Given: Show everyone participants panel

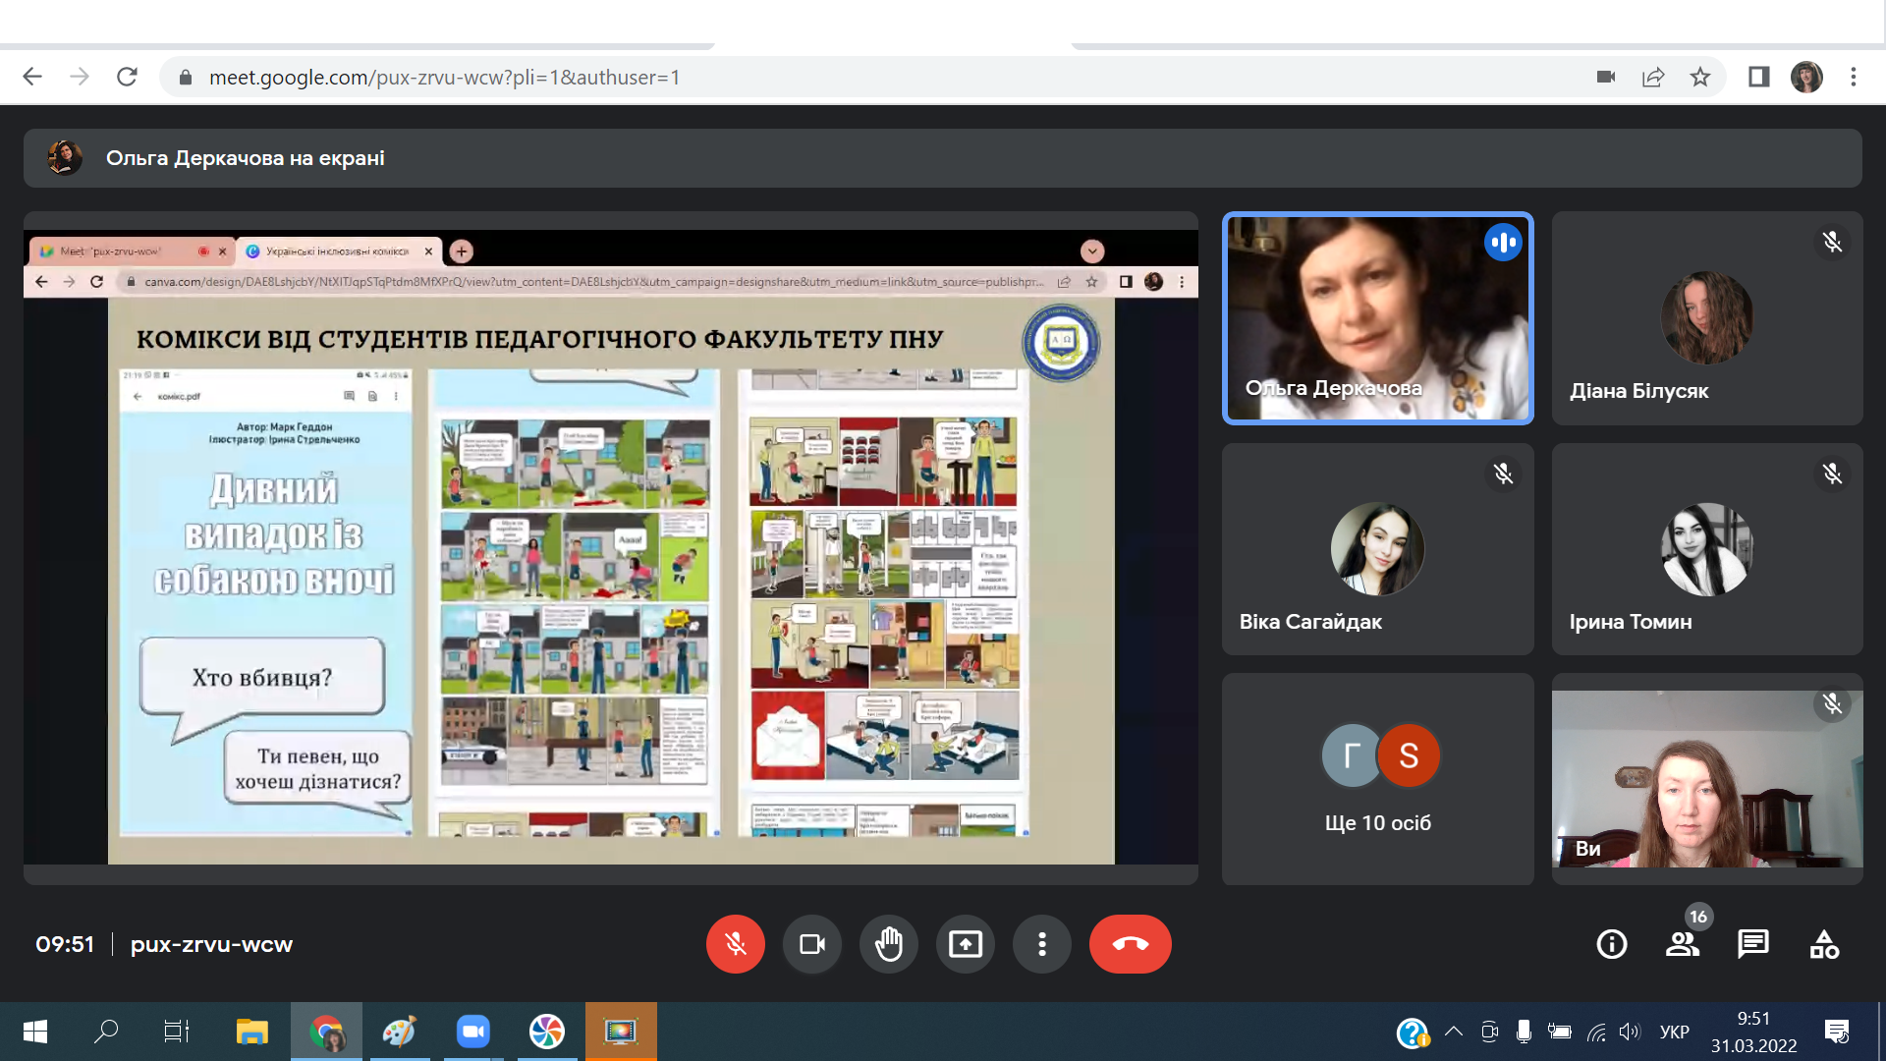Looking at the screenshot, I should click(1683, 944).
